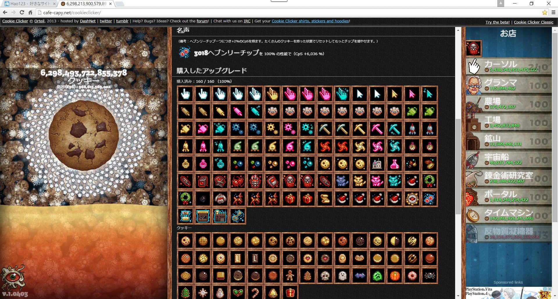Open the tumblr link
The width and height of the screenshot is (558, 299).
coord(122,21)
